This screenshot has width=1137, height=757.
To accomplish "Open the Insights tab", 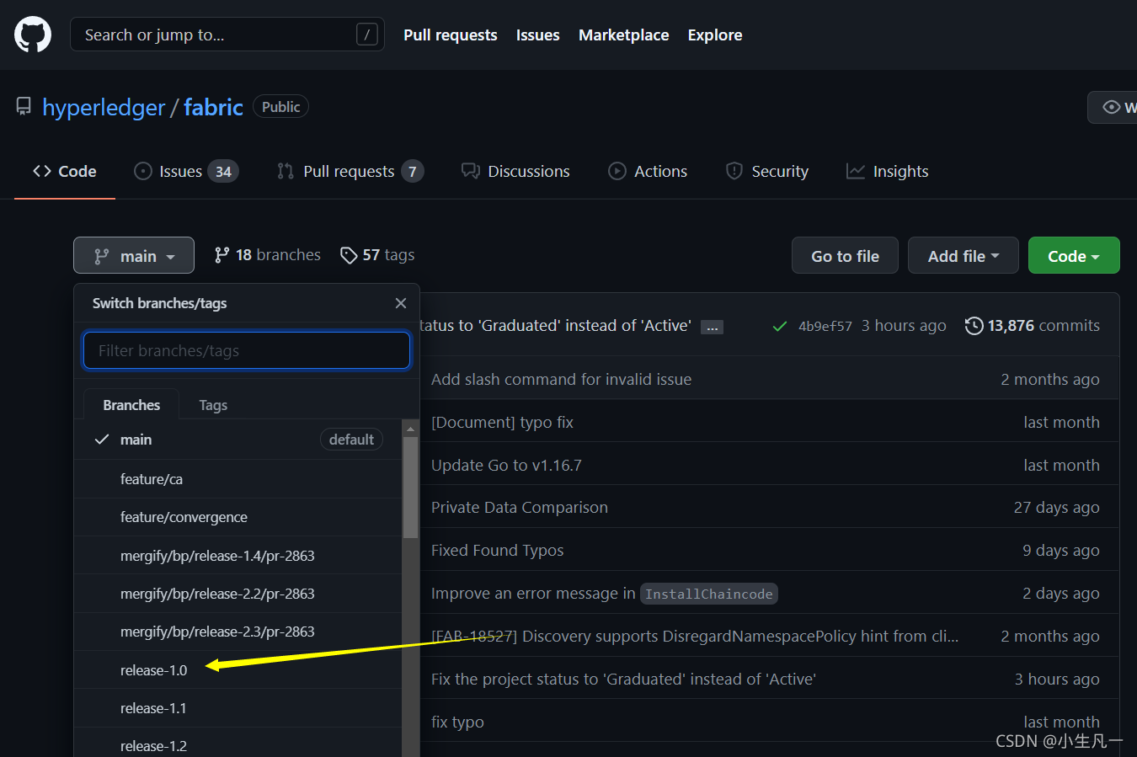I will [888, 171].
